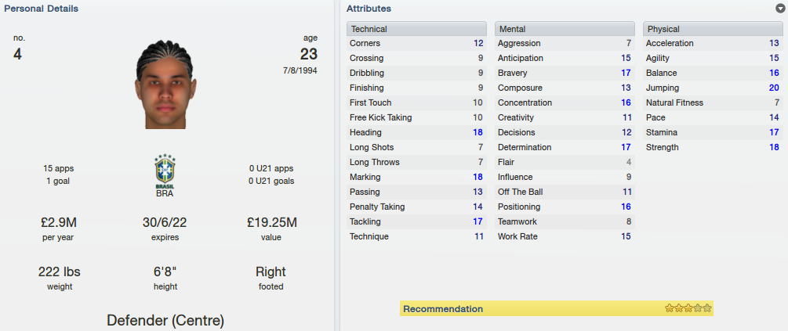Select the Jumping attribute row
The height and width of the screenshot is (331, 788).
pyautogui.click(x=713, y=88)
